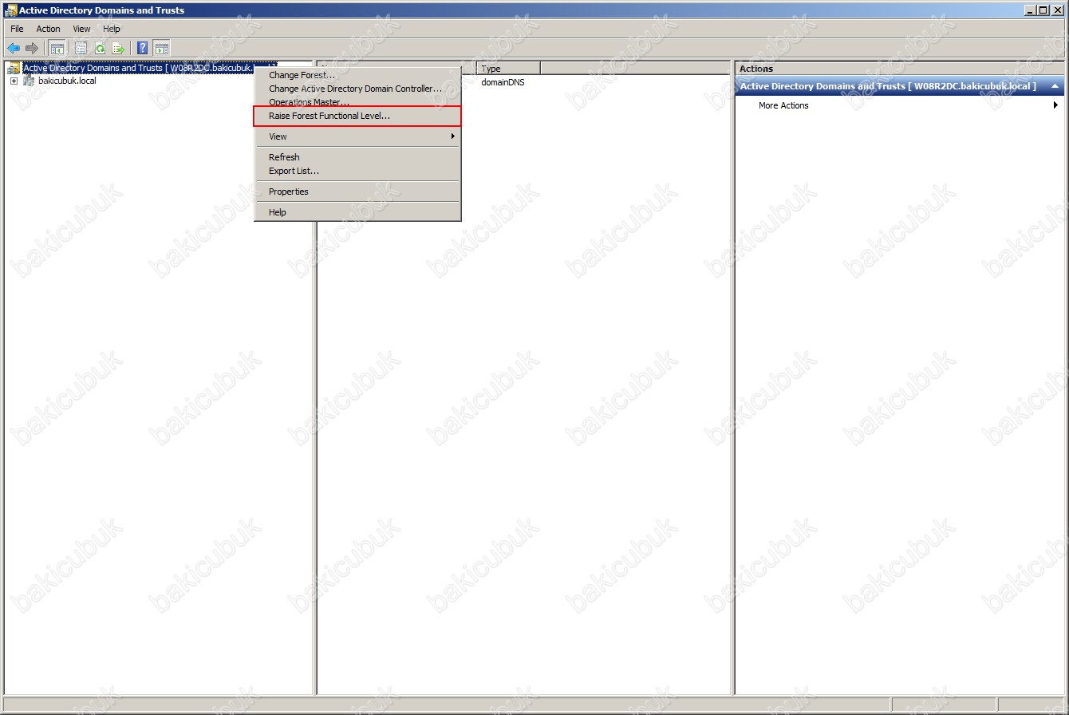
Task: Click the domainDNS cell in the list
Action: 503,82
